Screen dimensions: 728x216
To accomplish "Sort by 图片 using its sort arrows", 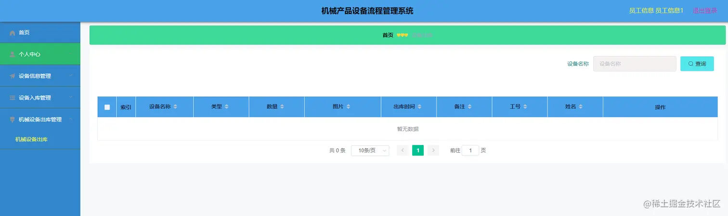I will pos(348,107).
